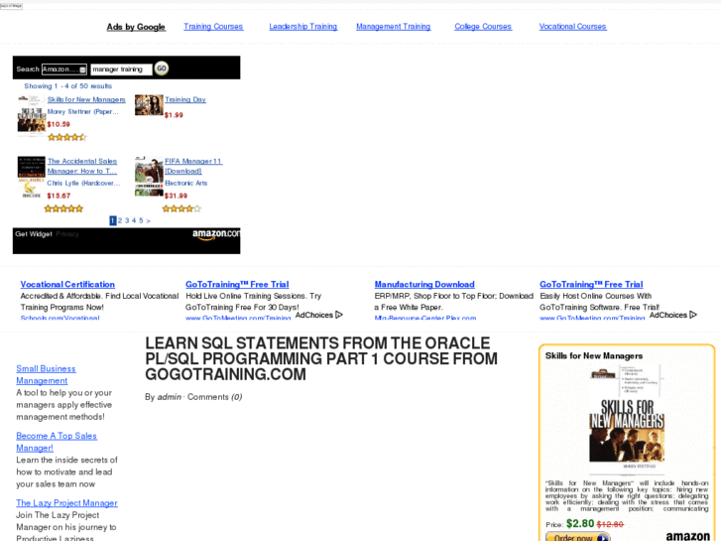Open the College Courses ad link
721x541 pixels.
[x=483, y=27]
